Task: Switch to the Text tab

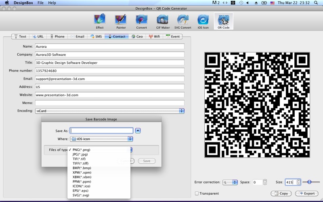Action: click(20, 36)
